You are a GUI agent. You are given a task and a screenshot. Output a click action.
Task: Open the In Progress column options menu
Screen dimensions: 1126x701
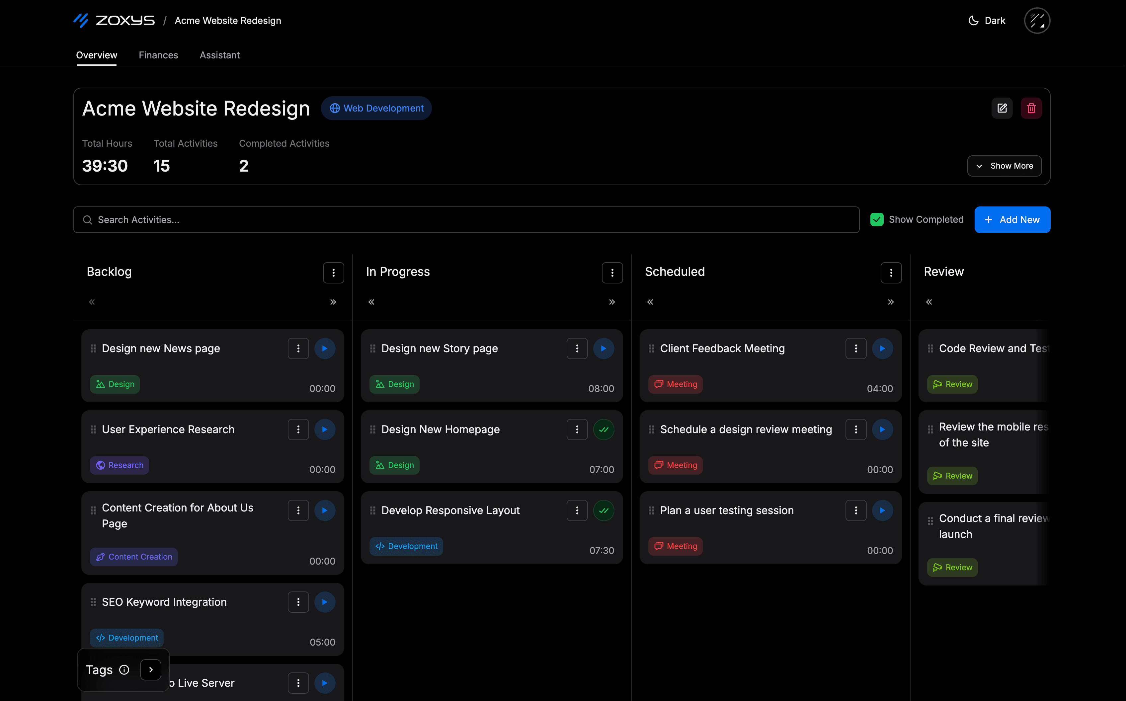click(x=612, y=273)
